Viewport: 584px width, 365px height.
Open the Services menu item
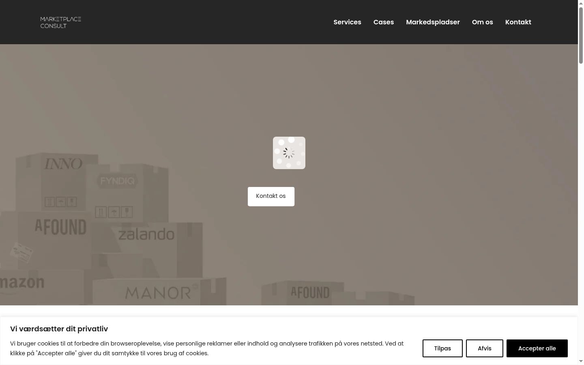tap(347, 22)
